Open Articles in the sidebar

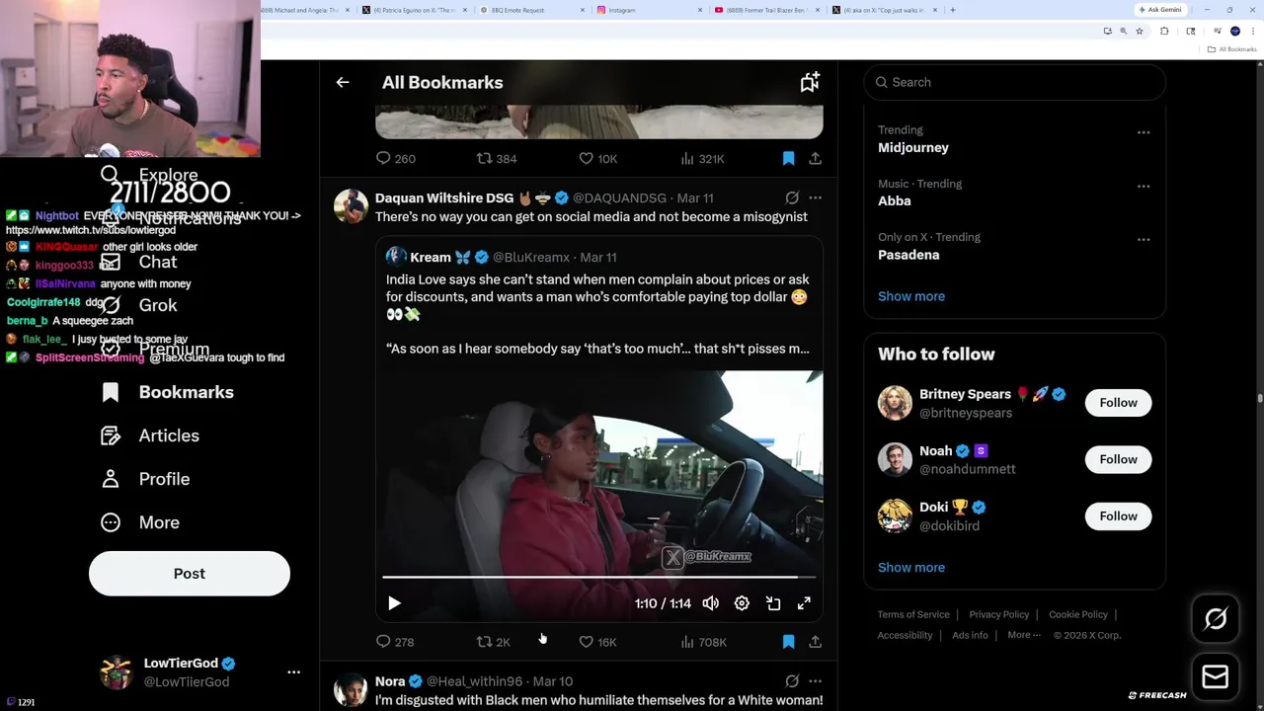(x=150, y=435)
